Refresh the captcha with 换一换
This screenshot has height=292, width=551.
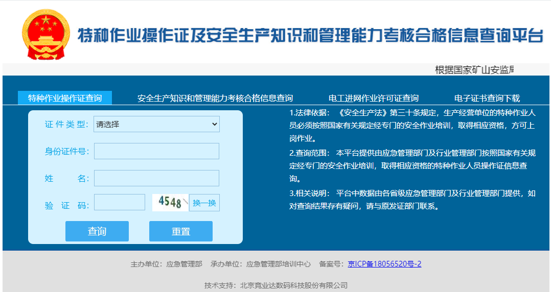[204, 203]
